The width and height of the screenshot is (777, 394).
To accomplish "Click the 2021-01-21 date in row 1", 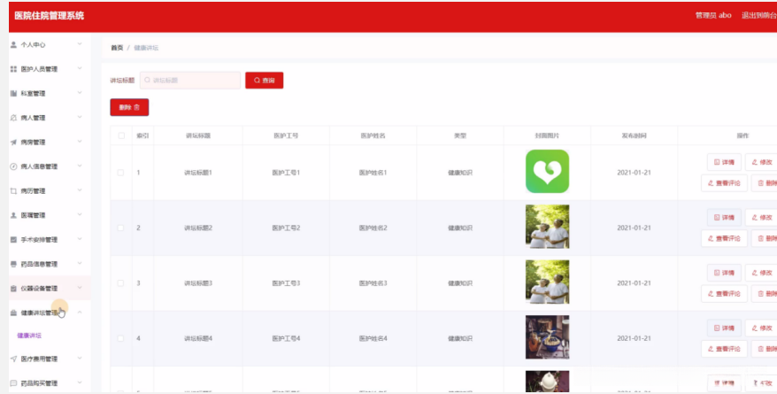I will click(x=634, y=173).
